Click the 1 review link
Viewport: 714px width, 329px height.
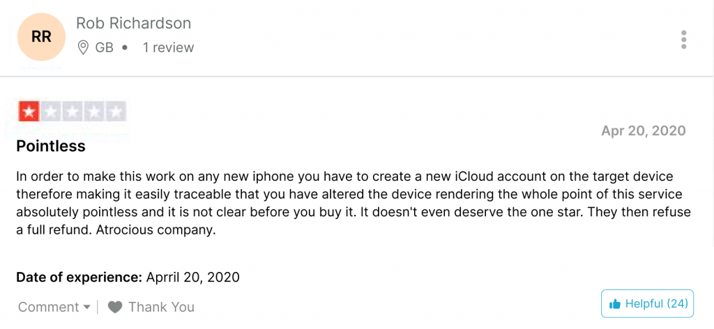(x=169, y=47)
